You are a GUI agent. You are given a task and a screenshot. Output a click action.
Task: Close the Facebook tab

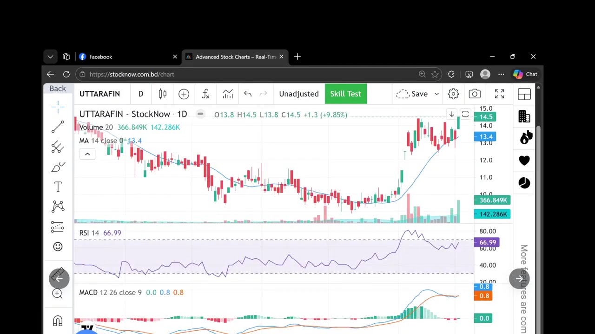click(x=175, y=57)
